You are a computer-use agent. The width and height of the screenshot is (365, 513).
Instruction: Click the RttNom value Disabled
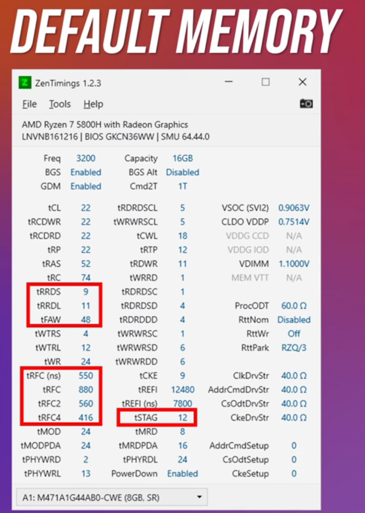(x=294, y=320)
